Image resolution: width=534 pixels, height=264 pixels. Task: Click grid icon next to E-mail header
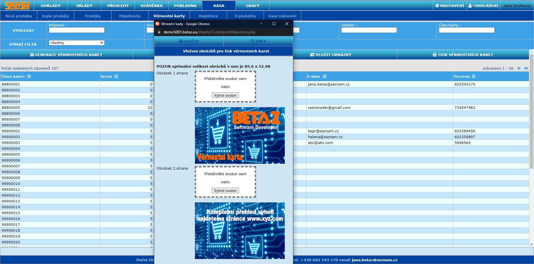pyautogui.click(x=325, y=76)
